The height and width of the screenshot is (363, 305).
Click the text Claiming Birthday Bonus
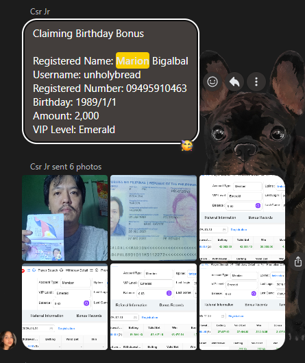click(x=88, y=34)
